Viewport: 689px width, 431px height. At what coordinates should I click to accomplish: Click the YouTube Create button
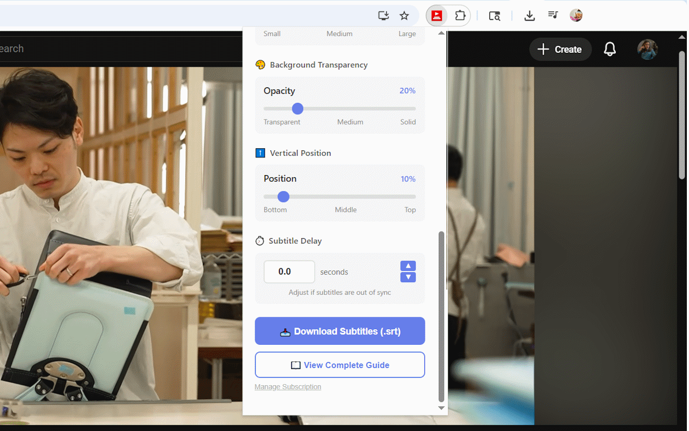(x=560, y=50)
